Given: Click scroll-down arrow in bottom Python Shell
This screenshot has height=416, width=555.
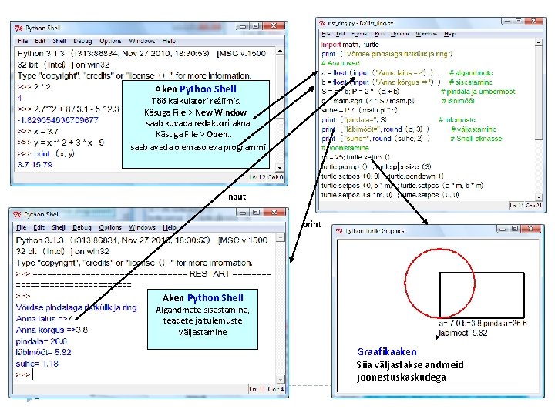Looking at the screenshot, I should click(x=281, y=379).
